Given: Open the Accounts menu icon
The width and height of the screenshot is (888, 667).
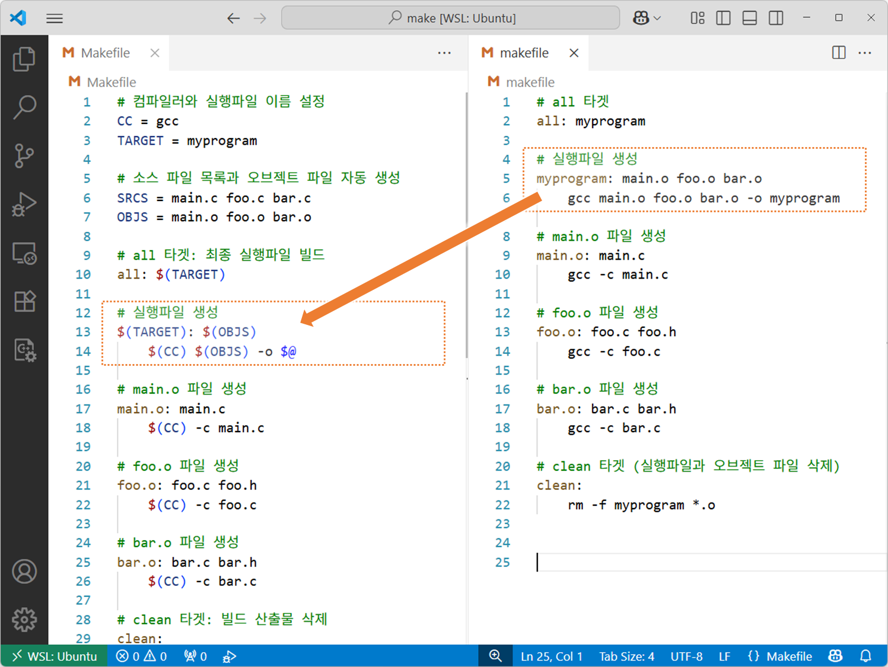Looking at the screenshot, I should [x=24, y=572].
